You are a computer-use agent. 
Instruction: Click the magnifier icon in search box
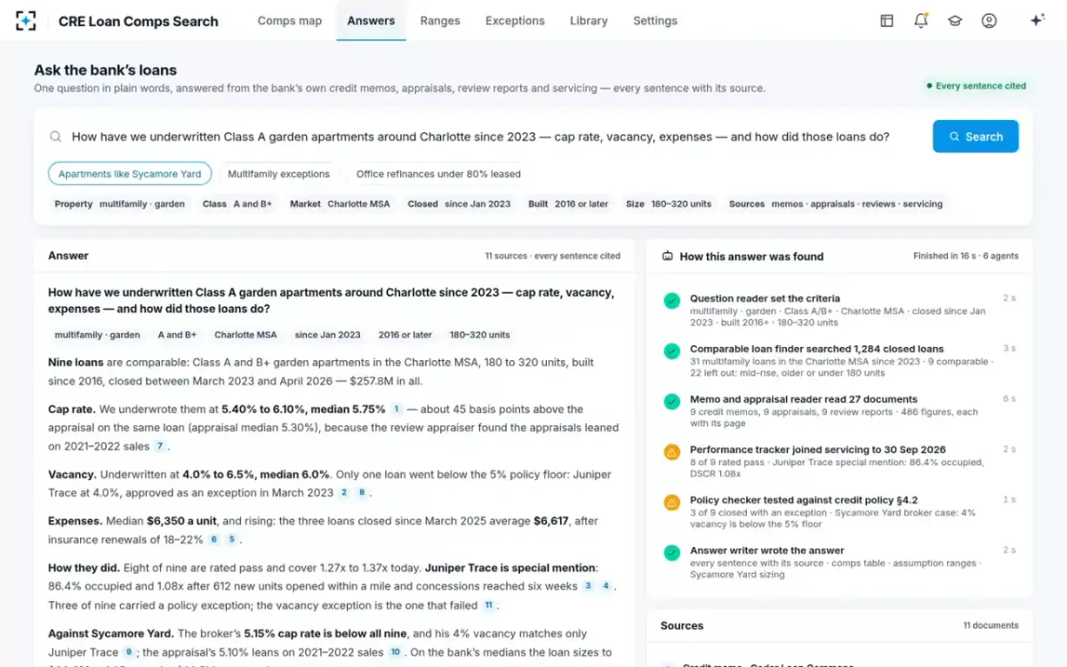pos(56,137)
